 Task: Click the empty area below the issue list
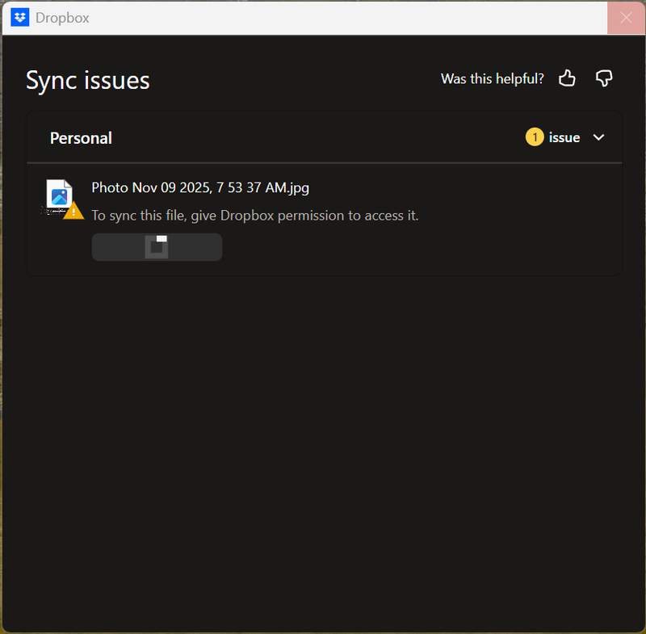click(323, 444)
